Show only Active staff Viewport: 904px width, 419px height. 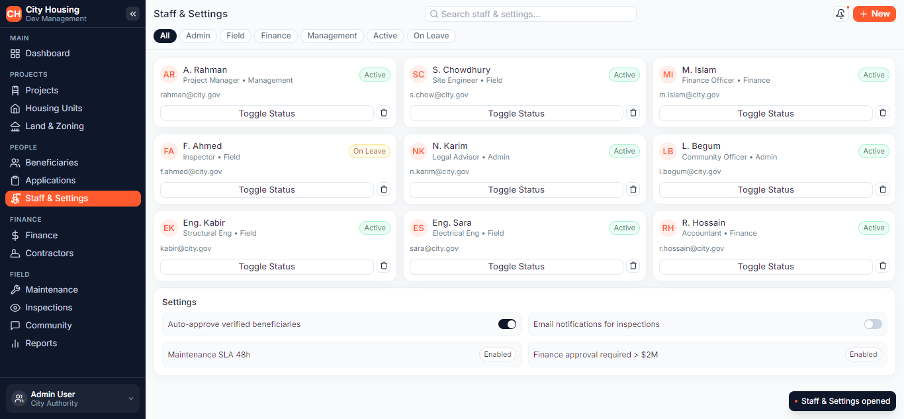pos(385,36)
